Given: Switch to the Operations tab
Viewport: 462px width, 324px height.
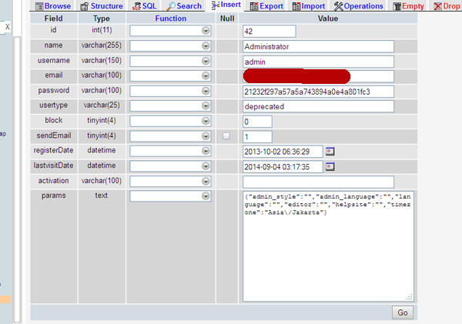Looking at the screenshot, I should tap(359, 6).
